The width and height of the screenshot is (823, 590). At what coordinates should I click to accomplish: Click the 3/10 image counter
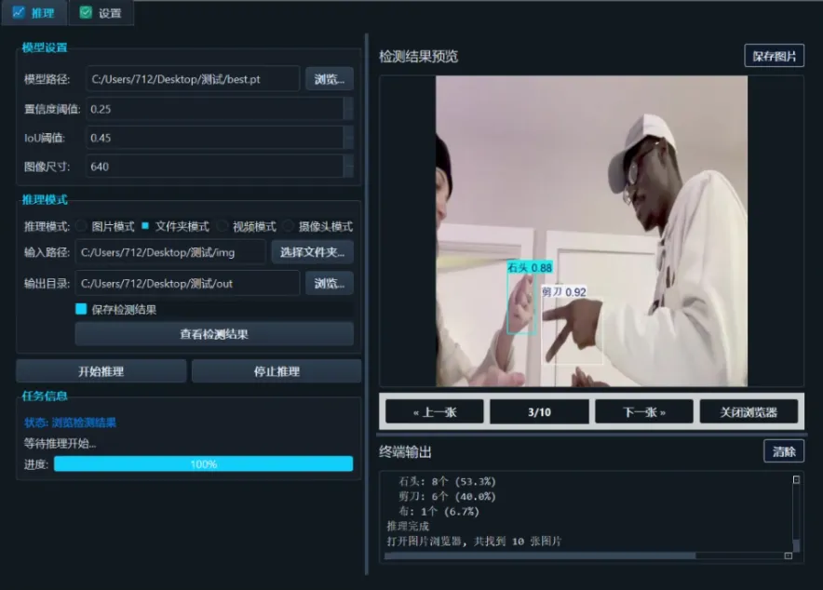tap(539, 412)
